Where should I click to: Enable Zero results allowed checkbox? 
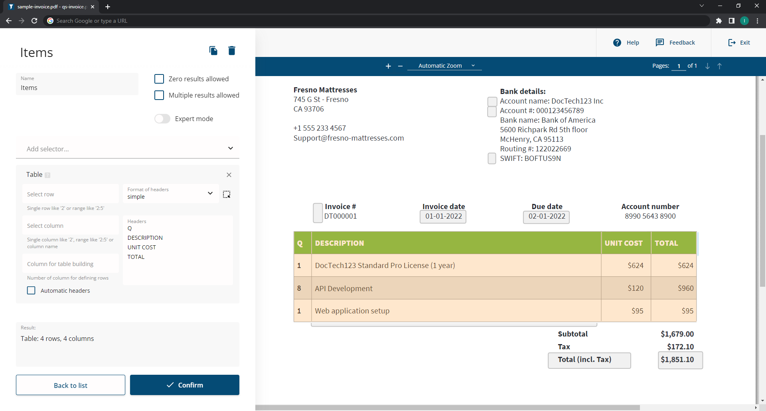(x=159, y=79)
